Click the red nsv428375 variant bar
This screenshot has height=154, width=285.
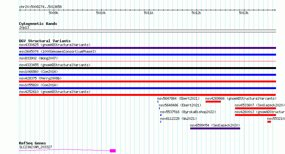tap(147, 81)
